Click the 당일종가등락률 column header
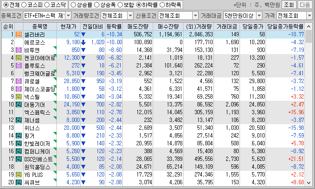315x189 pixels. coord(285,26)
